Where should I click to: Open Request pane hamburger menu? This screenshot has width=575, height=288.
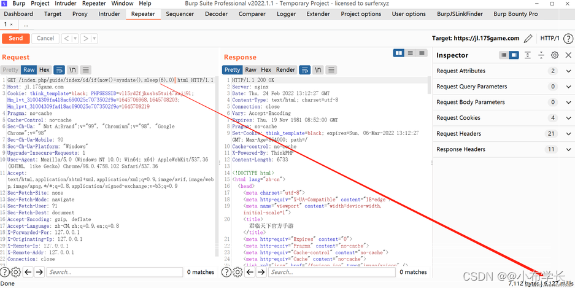85,70
